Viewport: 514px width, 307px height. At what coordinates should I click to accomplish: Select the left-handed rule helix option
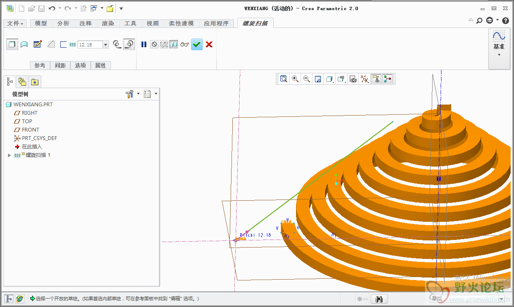tap(118, 44)
